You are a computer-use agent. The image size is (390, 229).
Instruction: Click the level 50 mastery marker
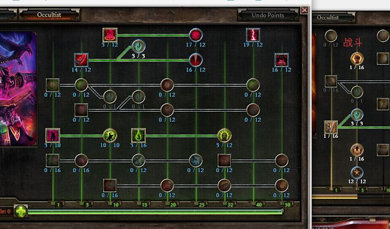tap(287, 205)
